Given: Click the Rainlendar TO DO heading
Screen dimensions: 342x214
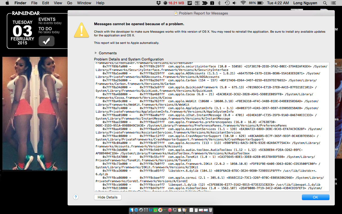Looking at the screenshot, I should [x=45, y=29].
